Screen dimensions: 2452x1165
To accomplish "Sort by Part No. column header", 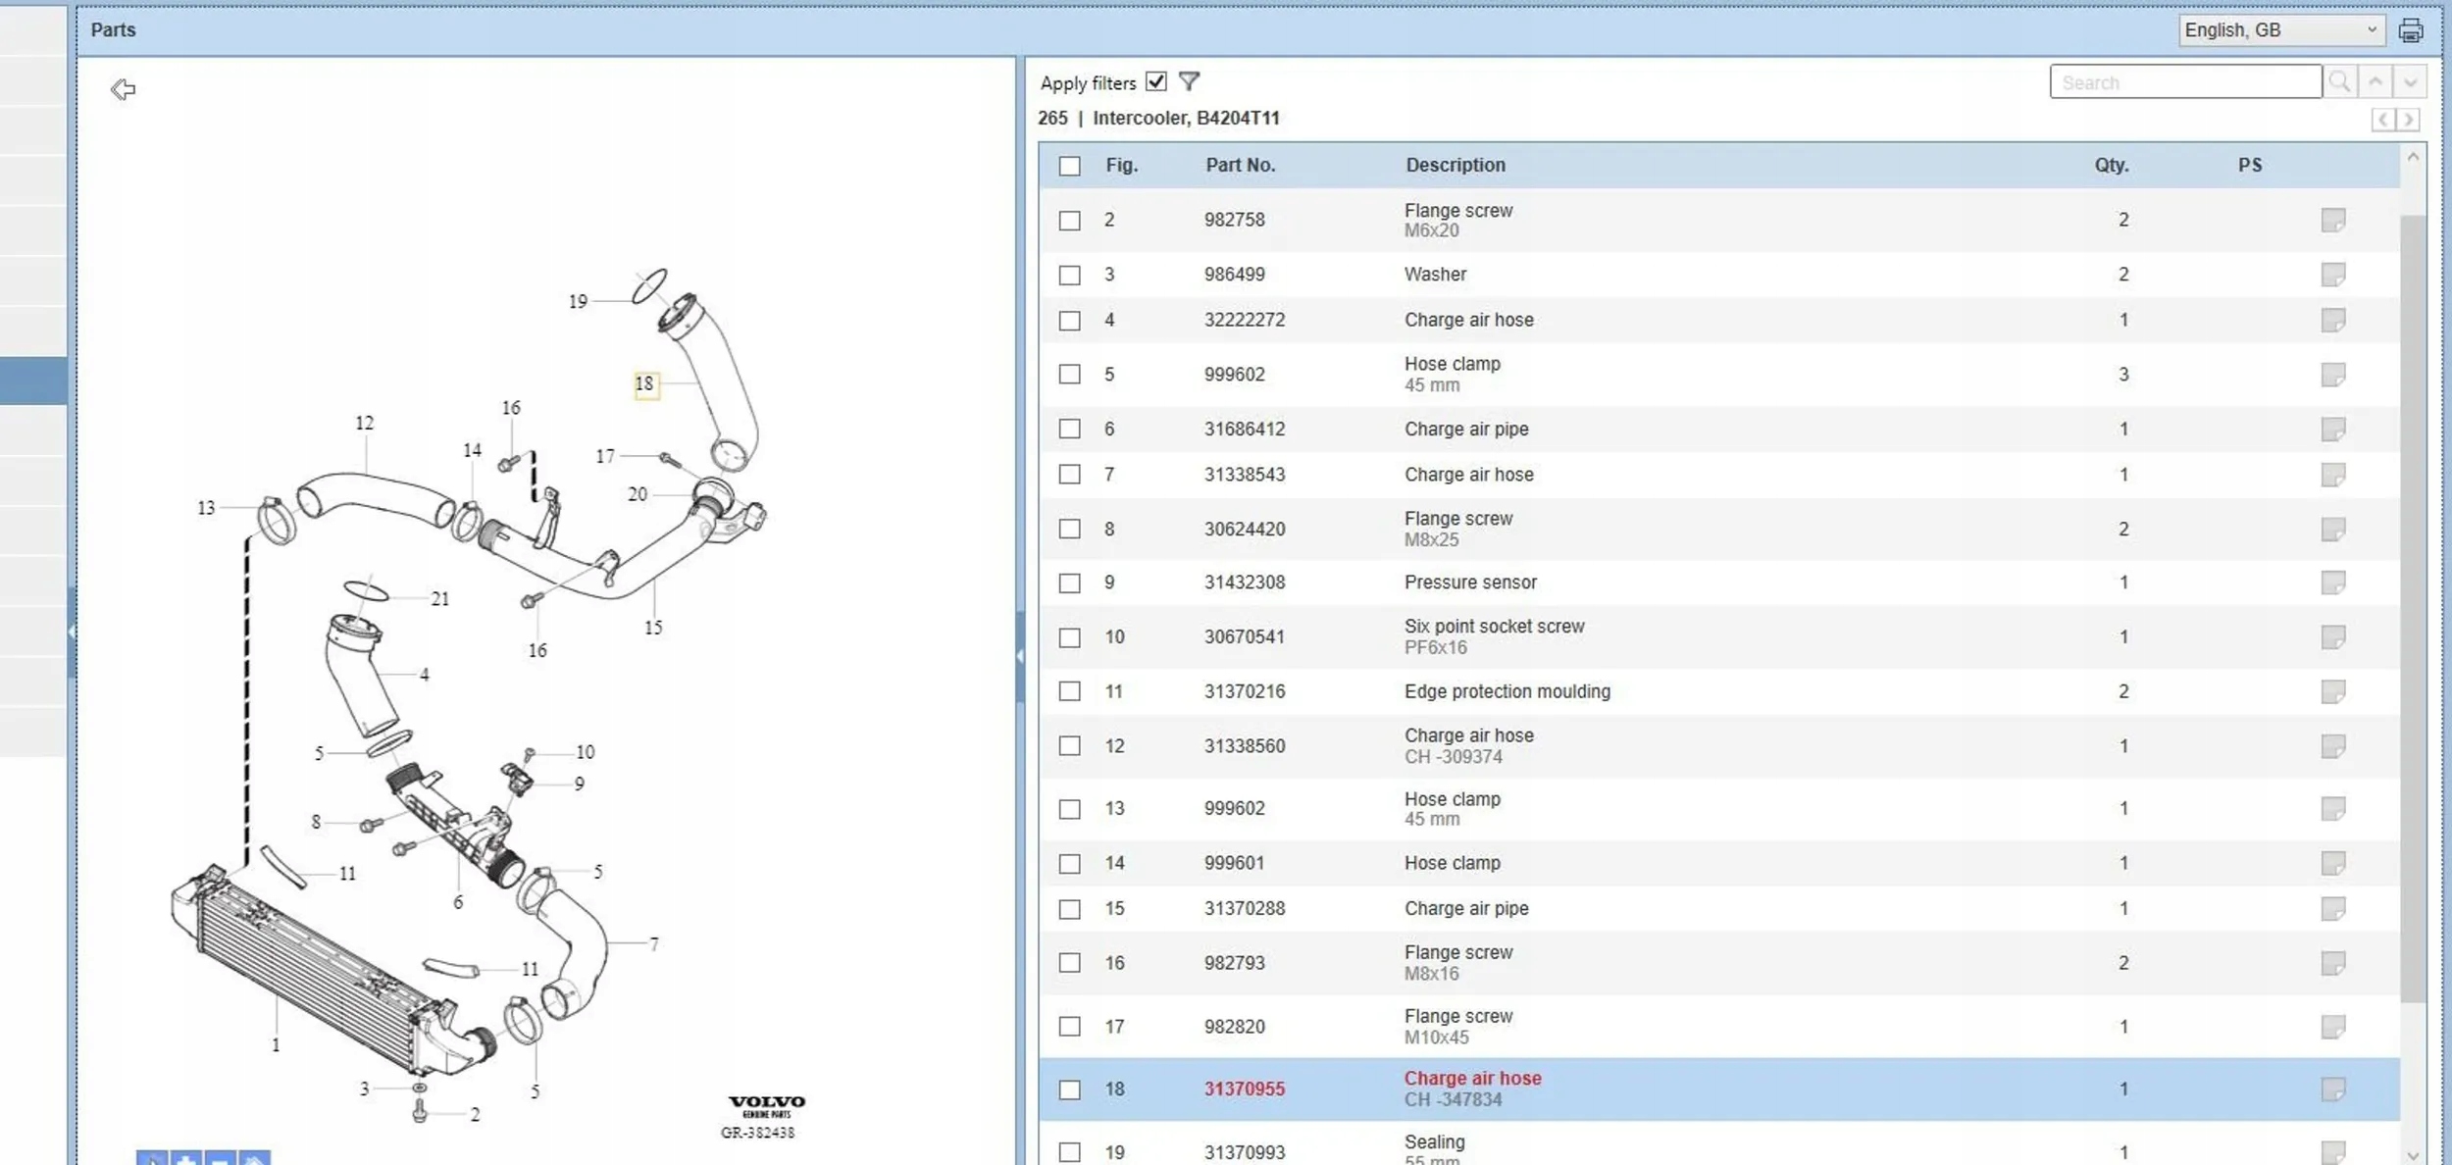I will coord(1240,165).
